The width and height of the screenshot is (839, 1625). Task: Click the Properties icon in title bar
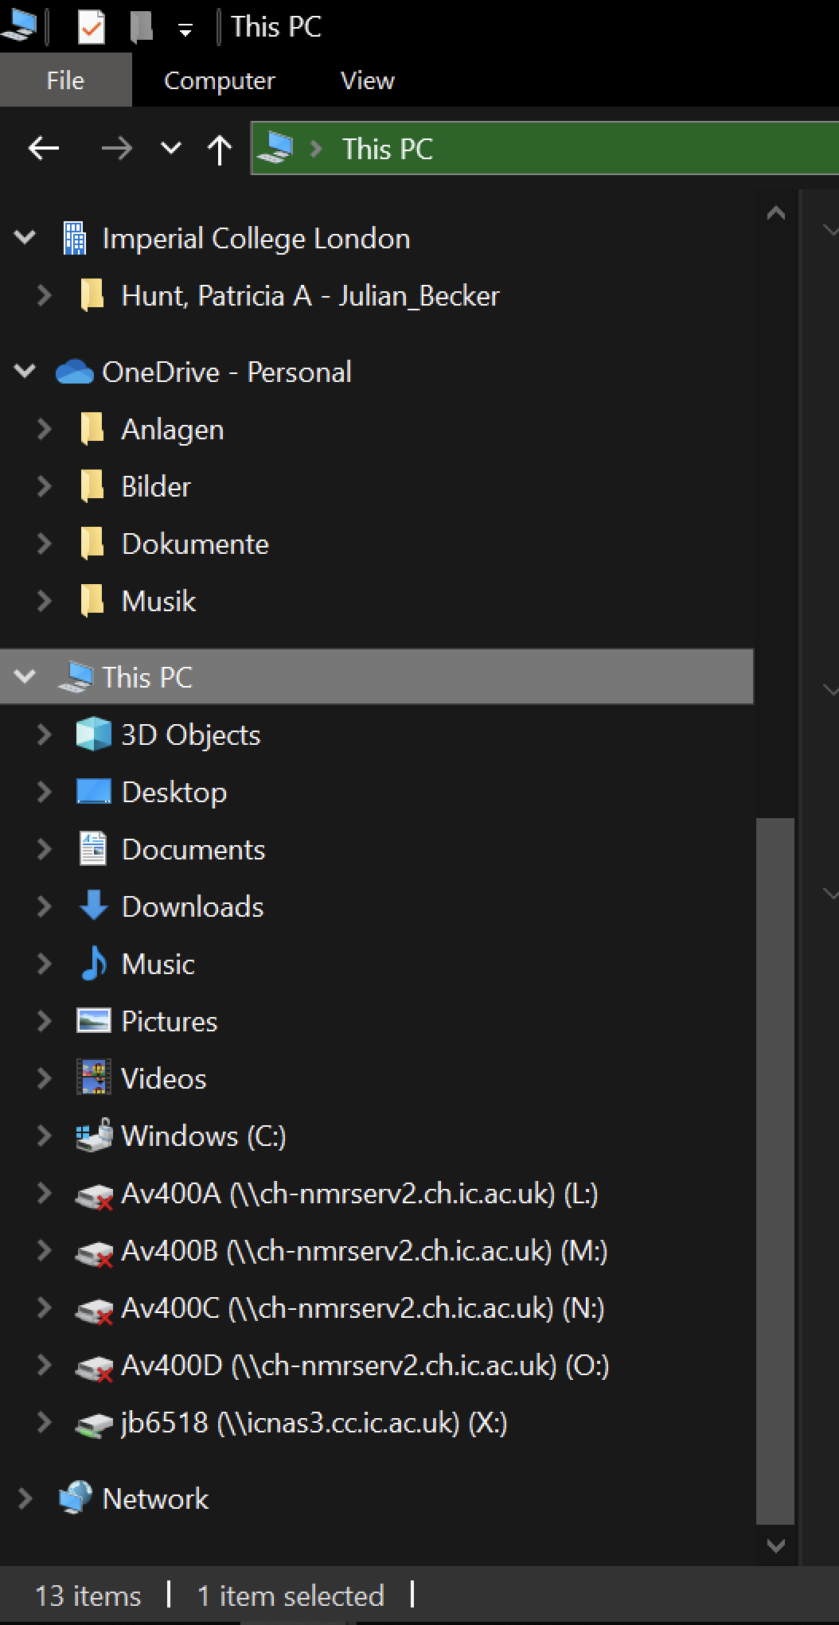click(91, 28)
